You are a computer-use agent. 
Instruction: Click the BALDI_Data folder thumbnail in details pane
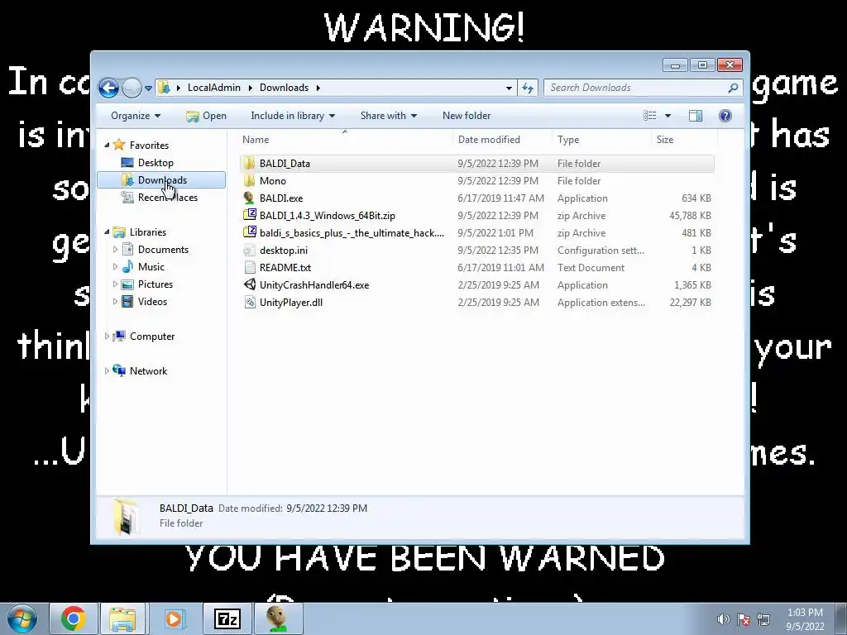(126, 516)
